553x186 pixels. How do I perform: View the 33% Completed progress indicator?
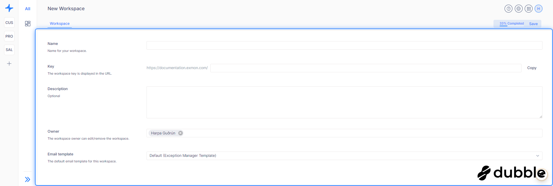click(512, 24)
